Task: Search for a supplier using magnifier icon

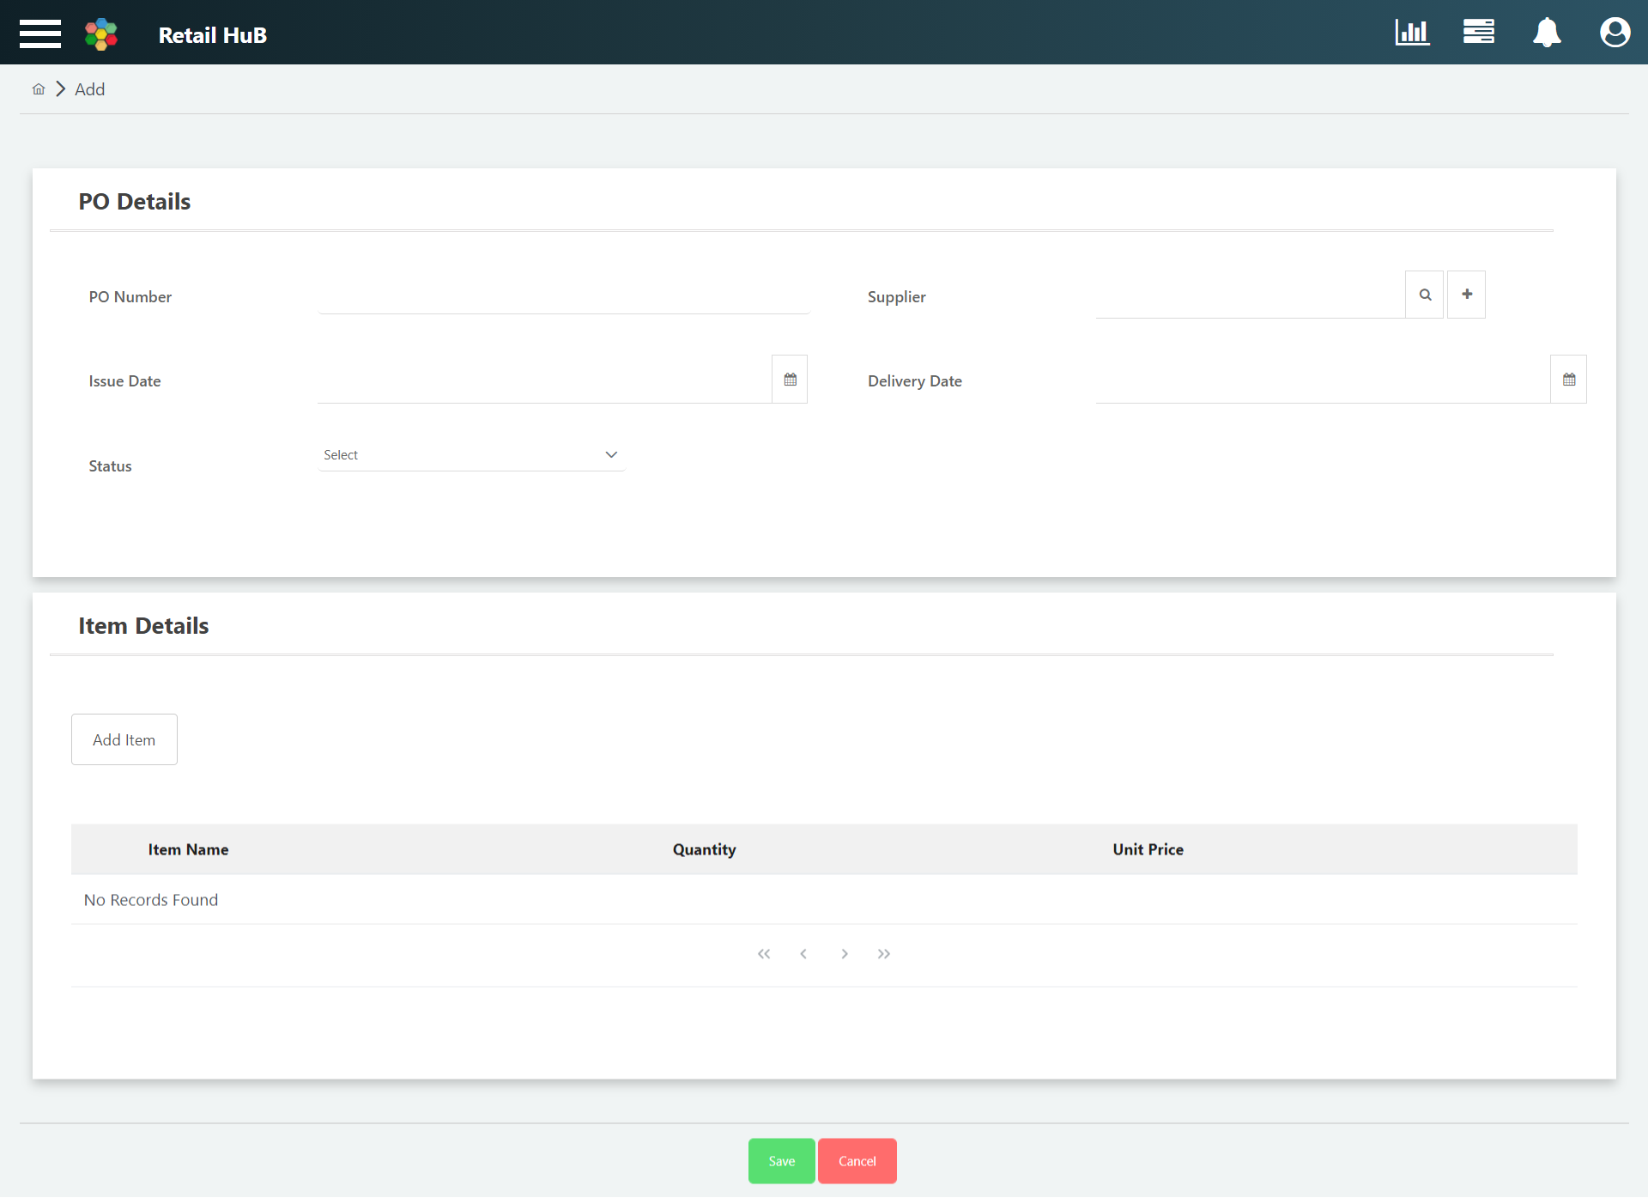Action: [1425, 295]
